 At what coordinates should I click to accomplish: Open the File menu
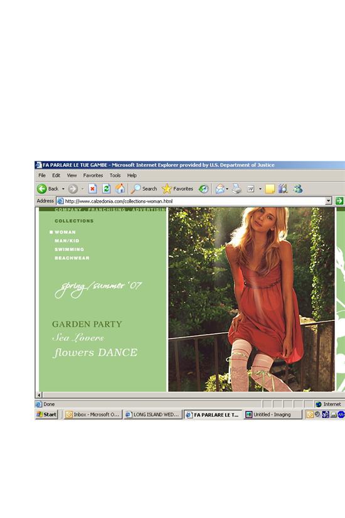tap(42, 175)
